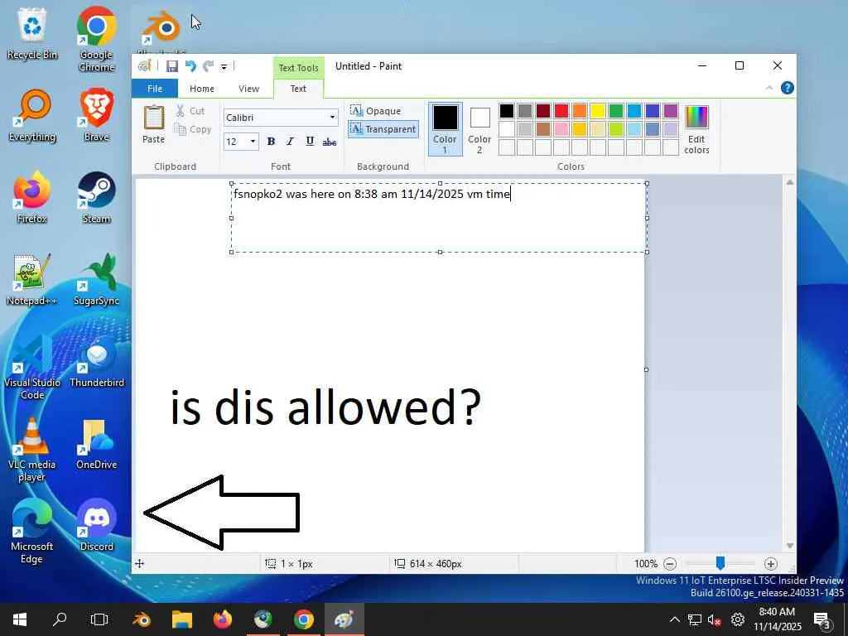Click the zoom out minus button
The width and height of the screenshot is (848, 636).
point(669,564)
